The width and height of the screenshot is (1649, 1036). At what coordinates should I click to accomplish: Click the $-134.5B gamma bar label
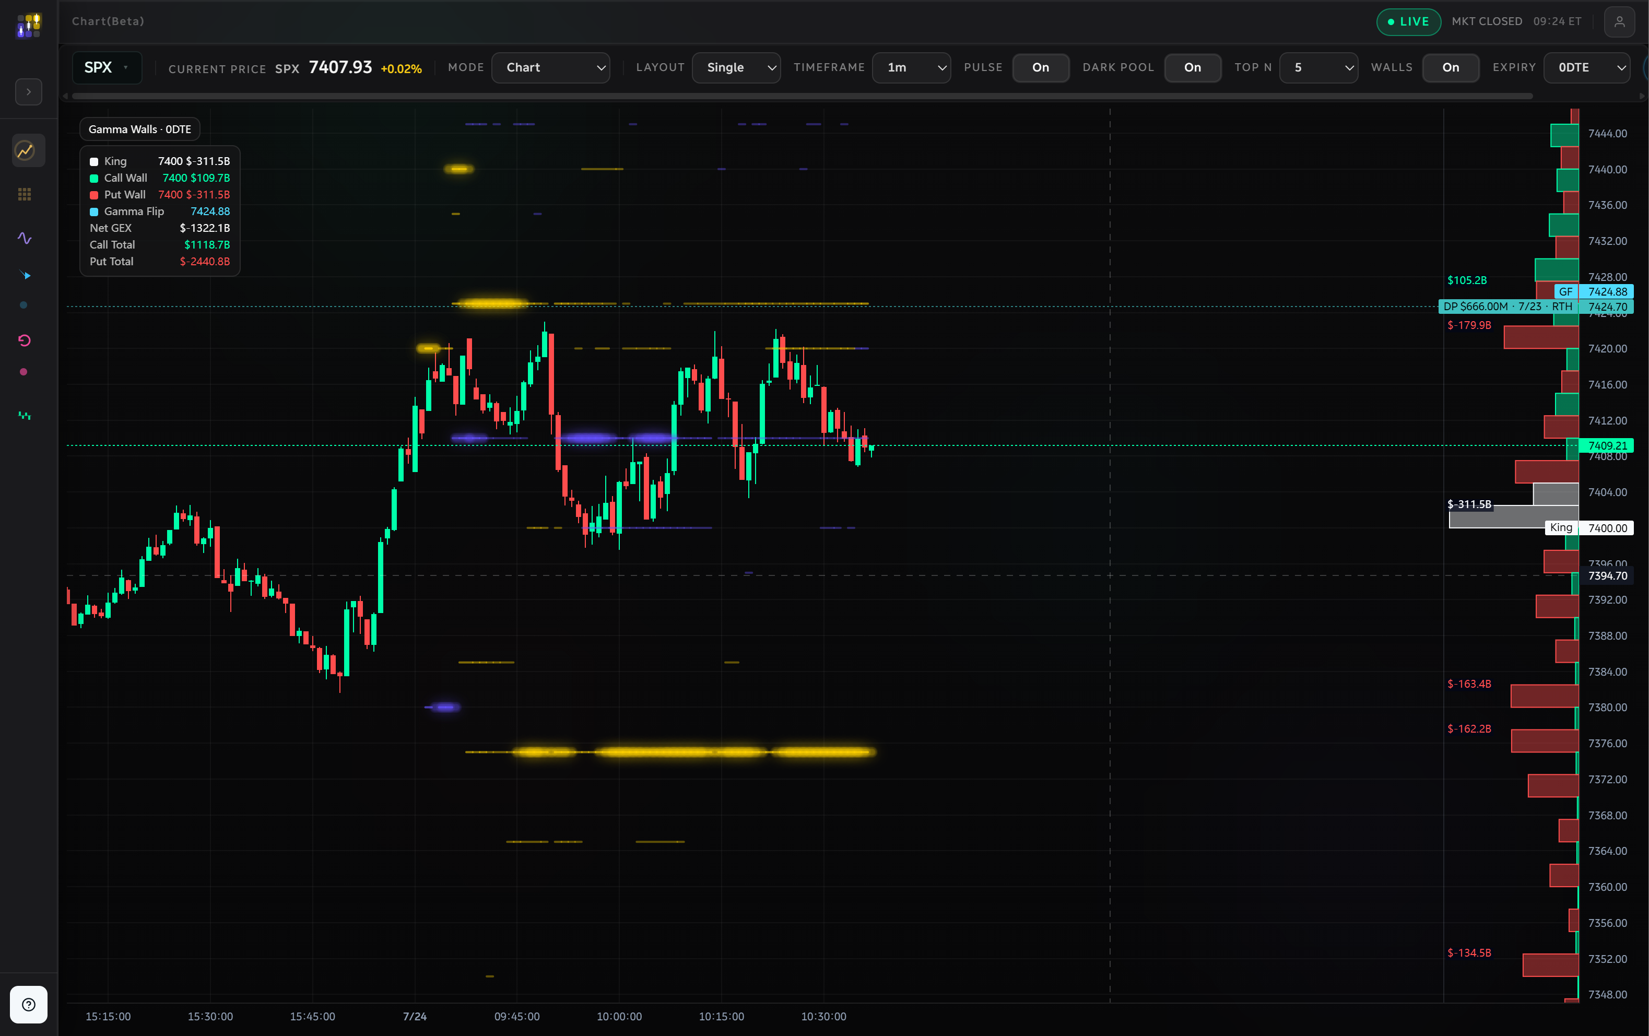[1469, 953]
